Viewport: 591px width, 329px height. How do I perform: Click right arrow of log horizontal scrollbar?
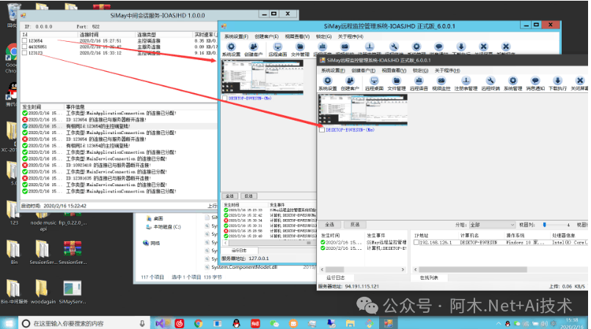[403, 270]
